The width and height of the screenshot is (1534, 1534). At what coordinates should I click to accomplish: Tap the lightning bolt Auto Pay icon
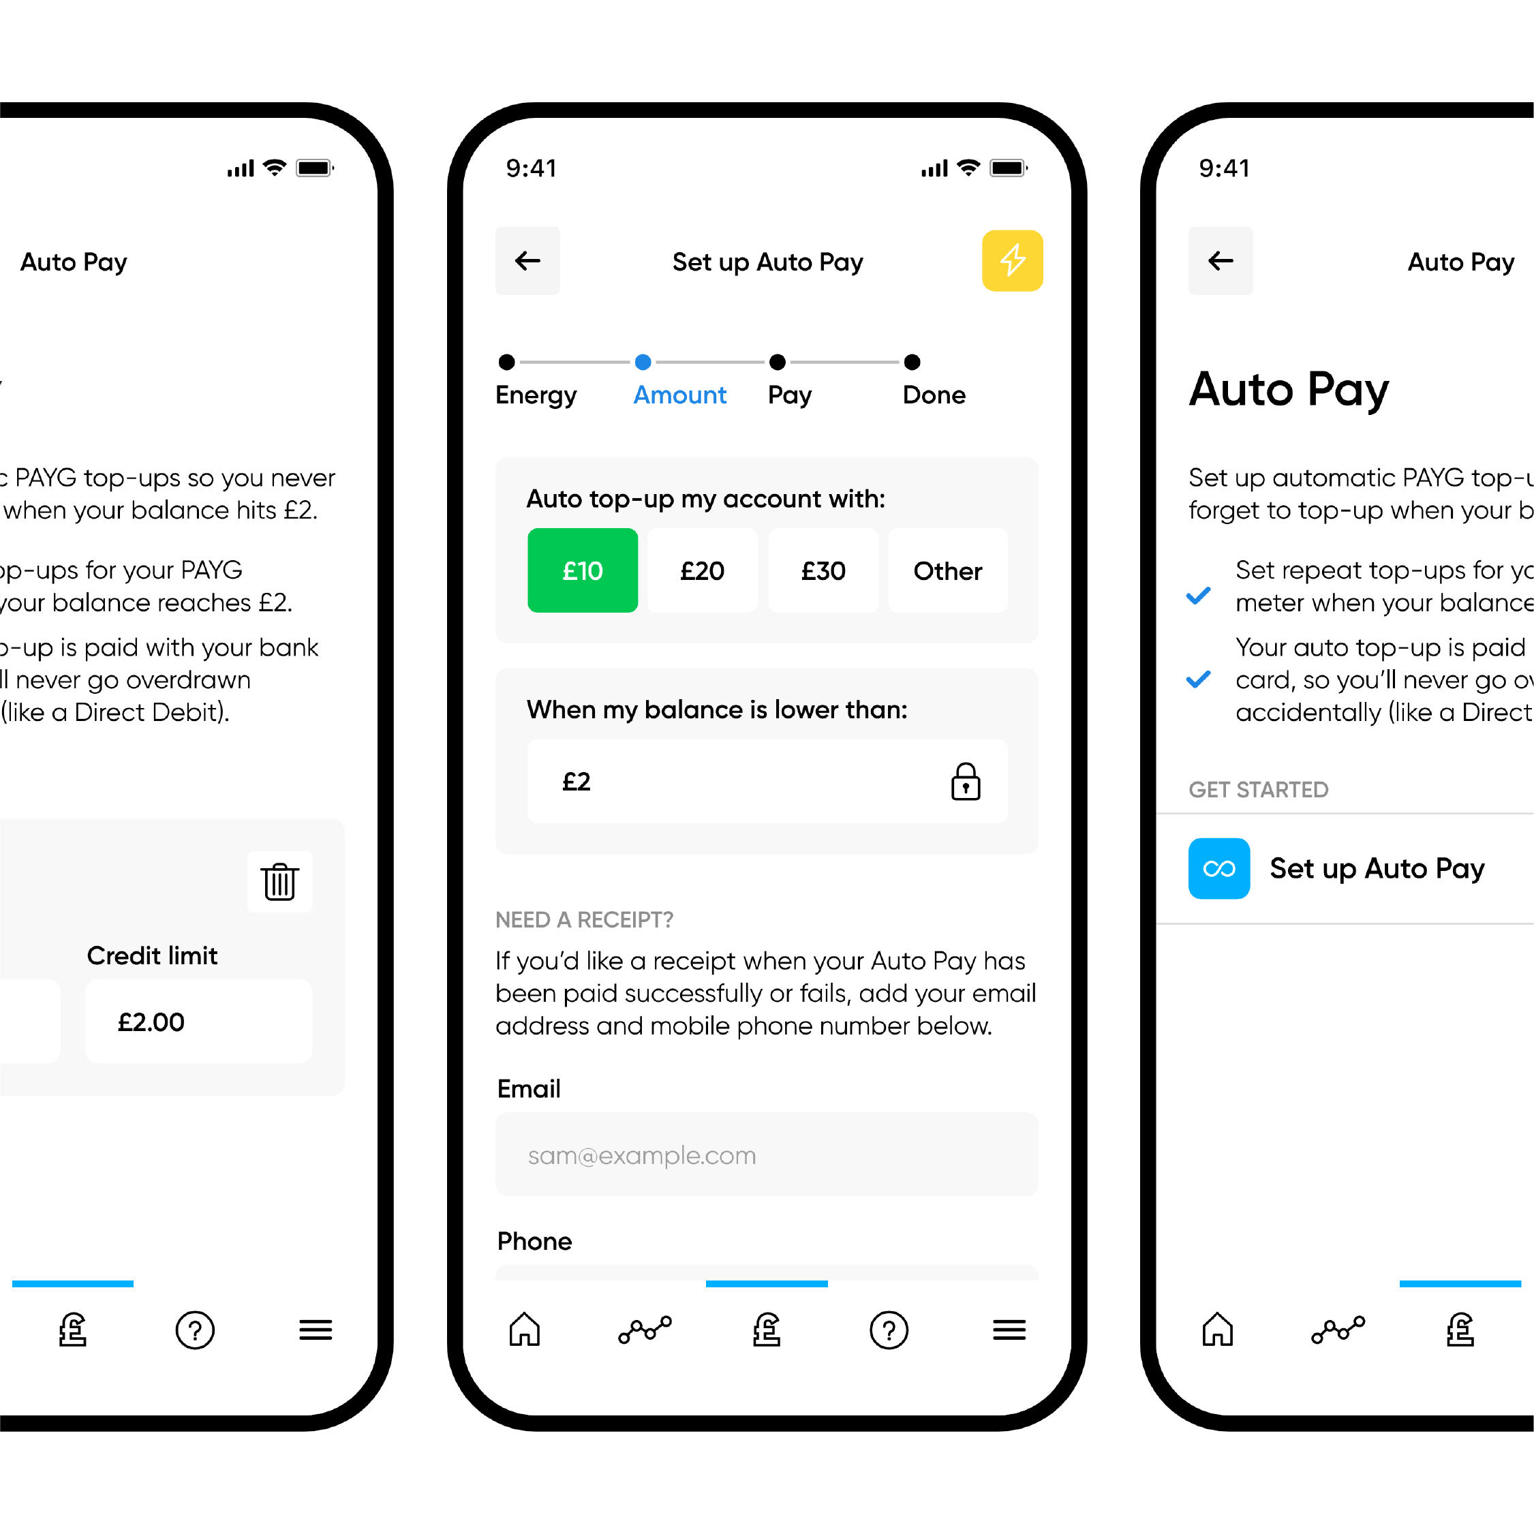1011,260
